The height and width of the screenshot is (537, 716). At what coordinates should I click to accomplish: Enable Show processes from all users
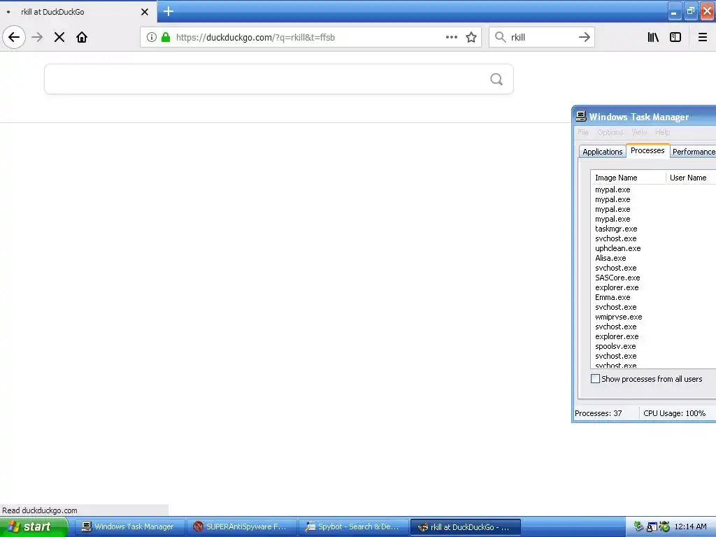[596, 378]
